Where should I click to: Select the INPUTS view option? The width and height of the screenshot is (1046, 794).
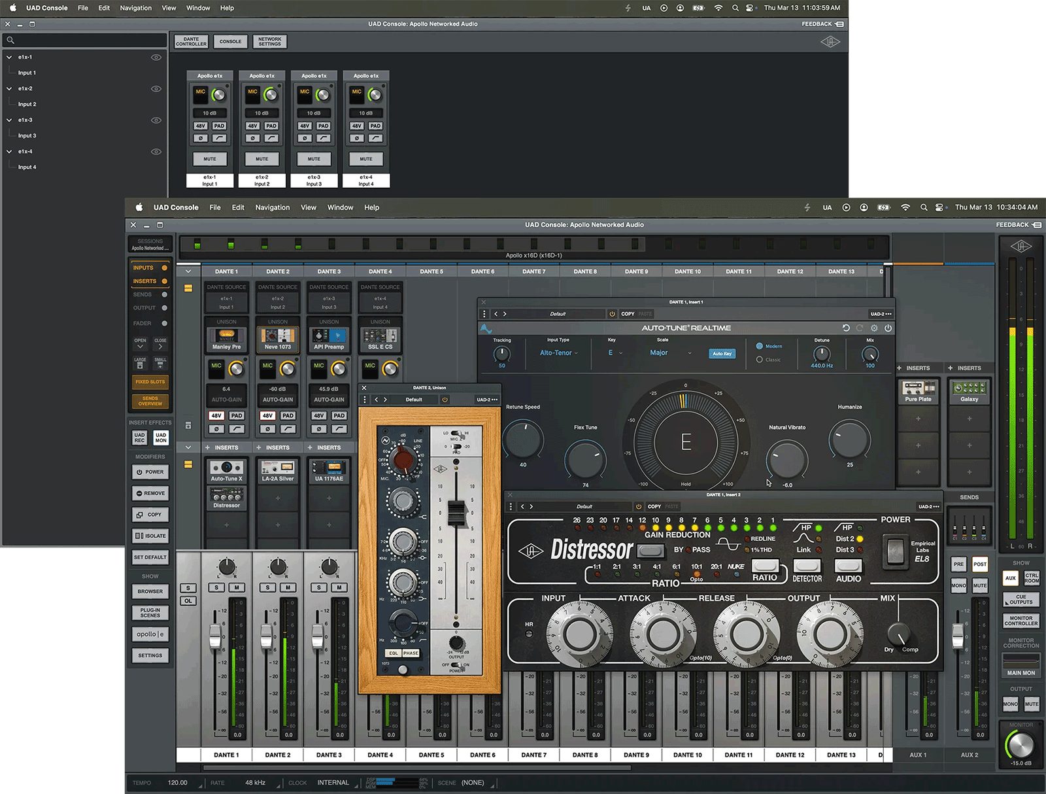[x=150, y=268]
